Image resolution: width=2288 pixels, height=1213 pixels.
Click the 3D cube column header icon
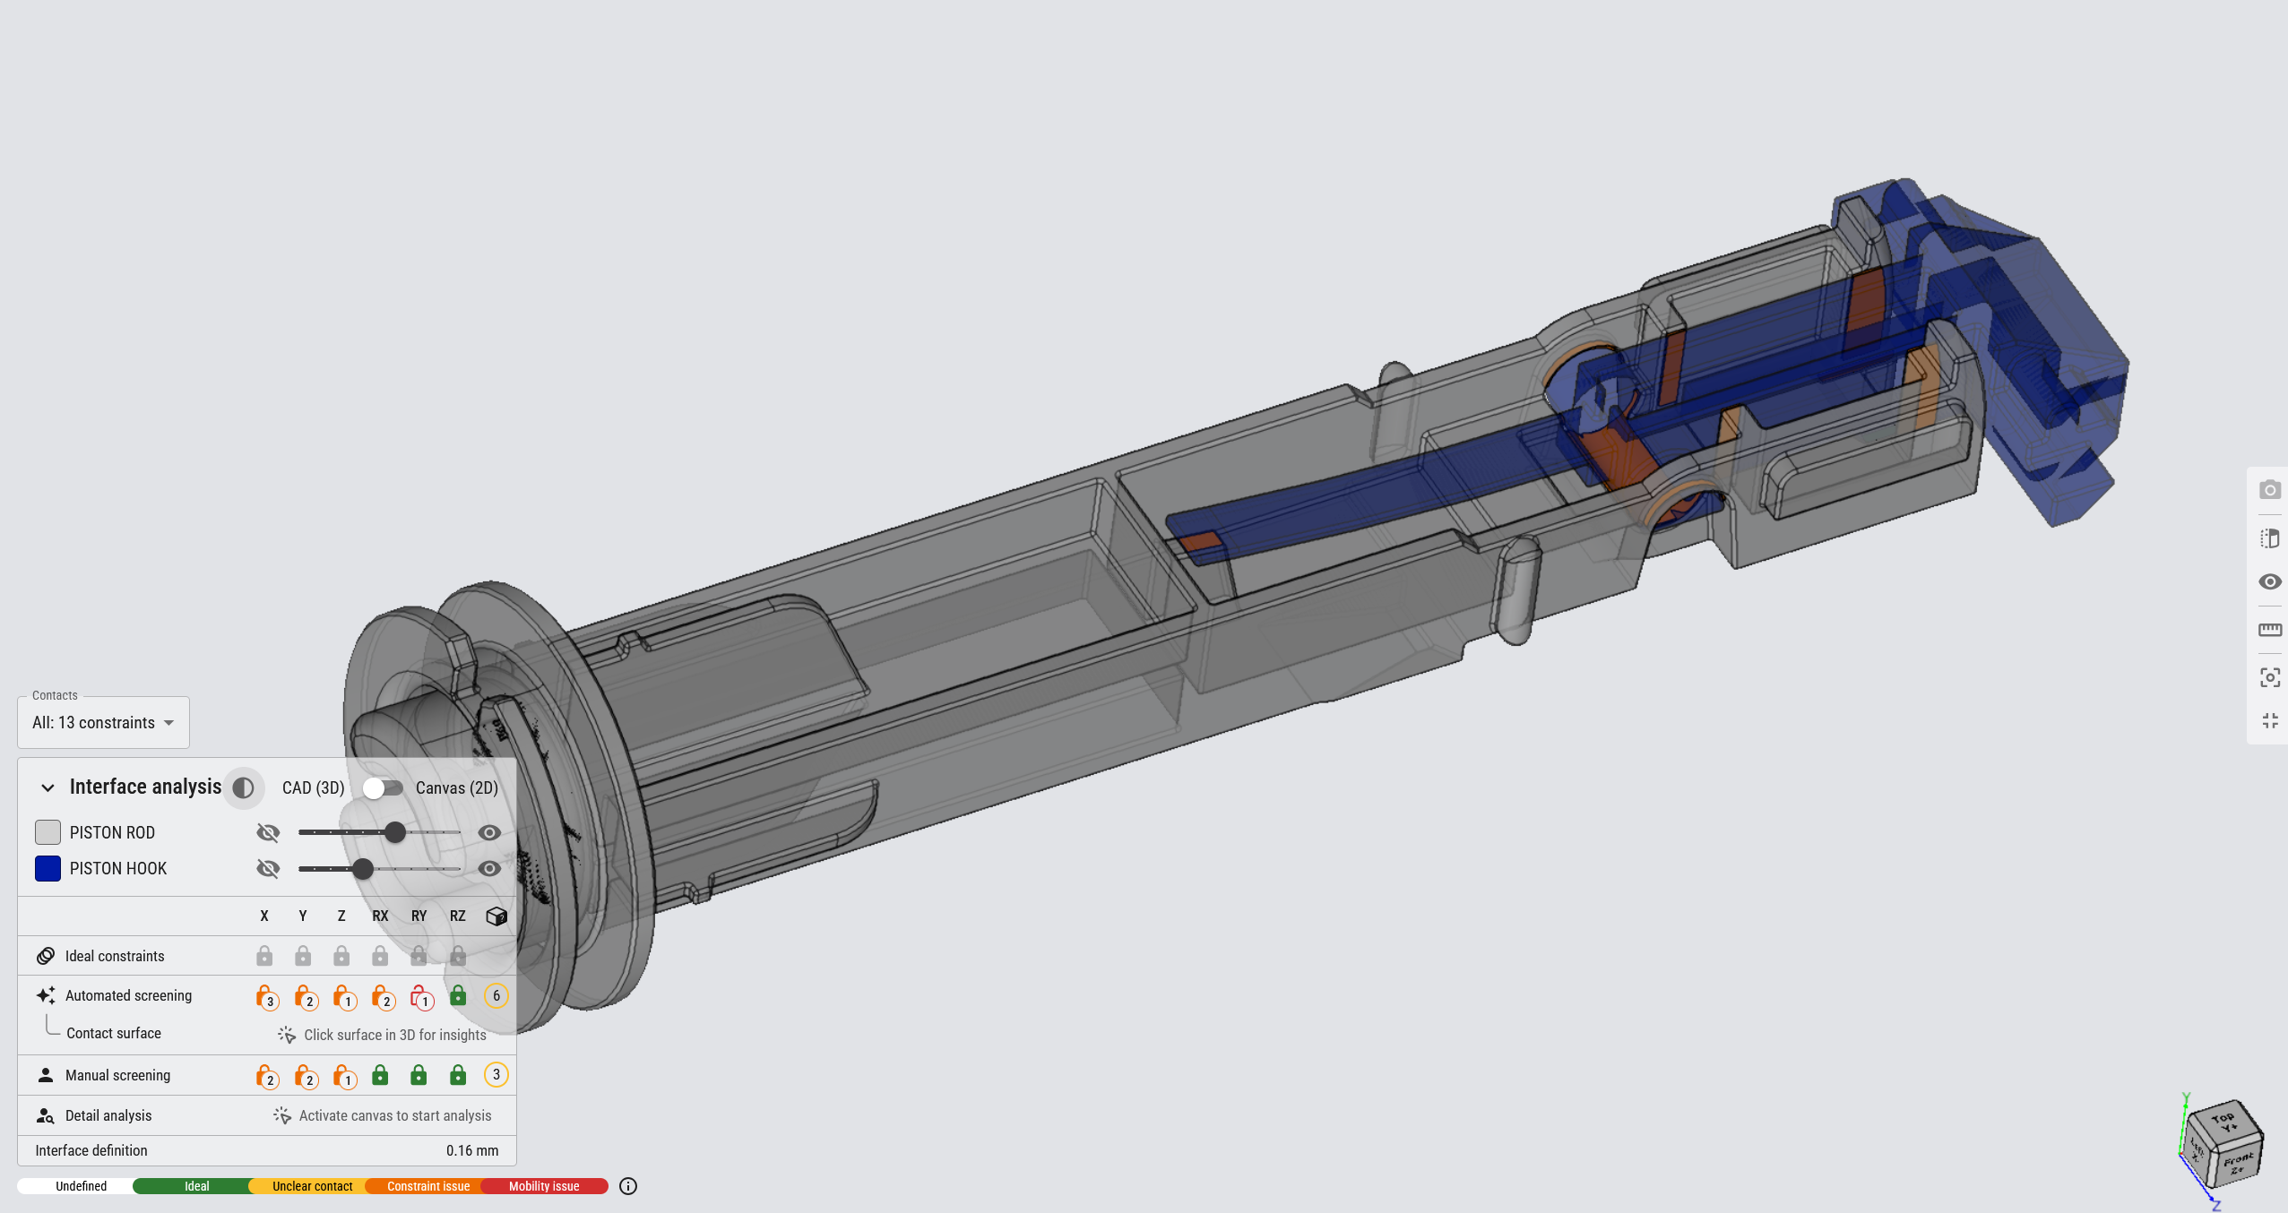[496, 916]
